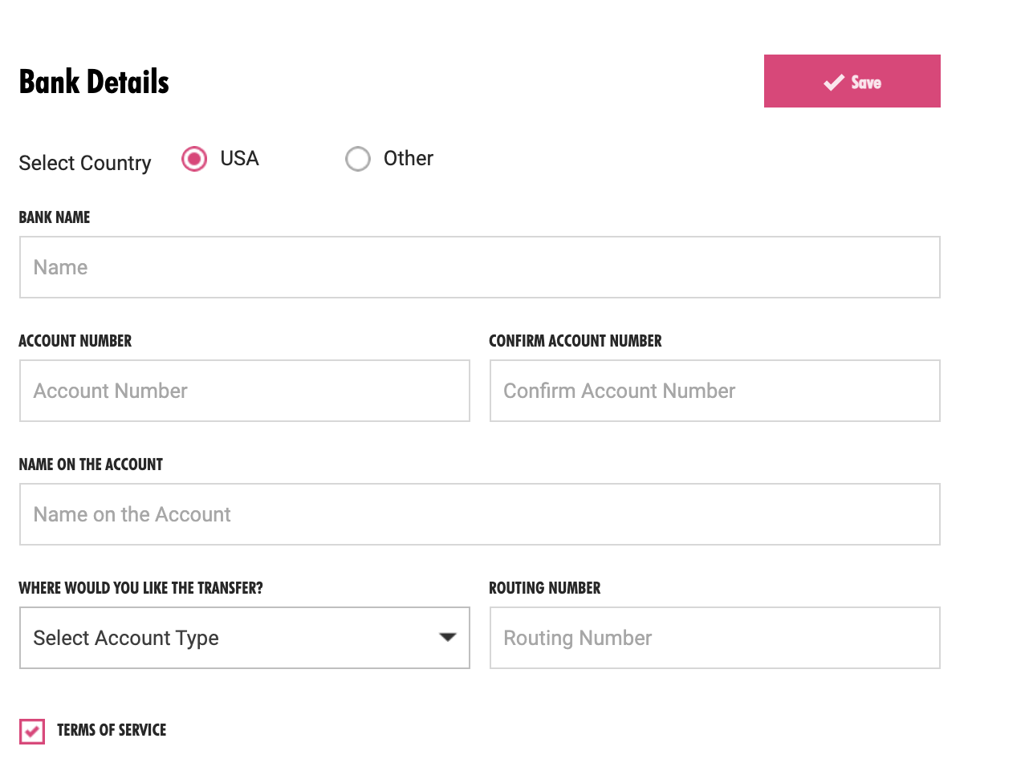Click the account type dropdown arrow

(x=448, y=638)
